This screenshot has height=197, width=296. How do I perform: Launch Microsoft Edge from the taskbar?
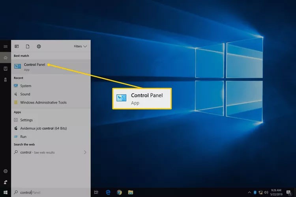coord(108,192)
